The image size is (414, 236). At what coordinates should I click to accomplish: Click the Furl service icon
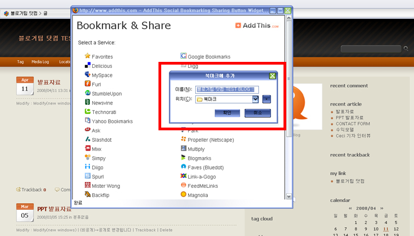point(87,84)
